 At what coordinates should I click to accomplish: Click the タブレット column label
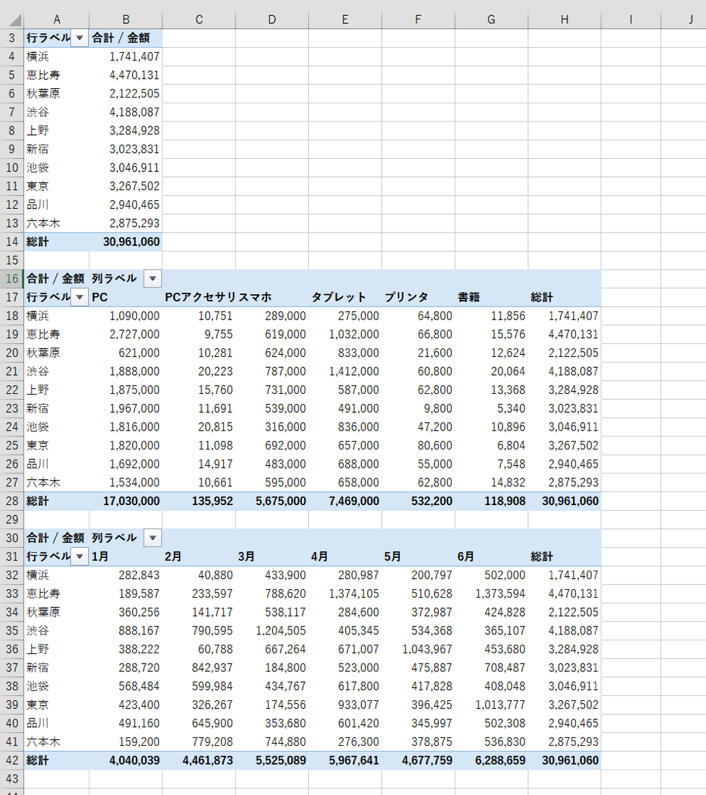tap(339, 297)
